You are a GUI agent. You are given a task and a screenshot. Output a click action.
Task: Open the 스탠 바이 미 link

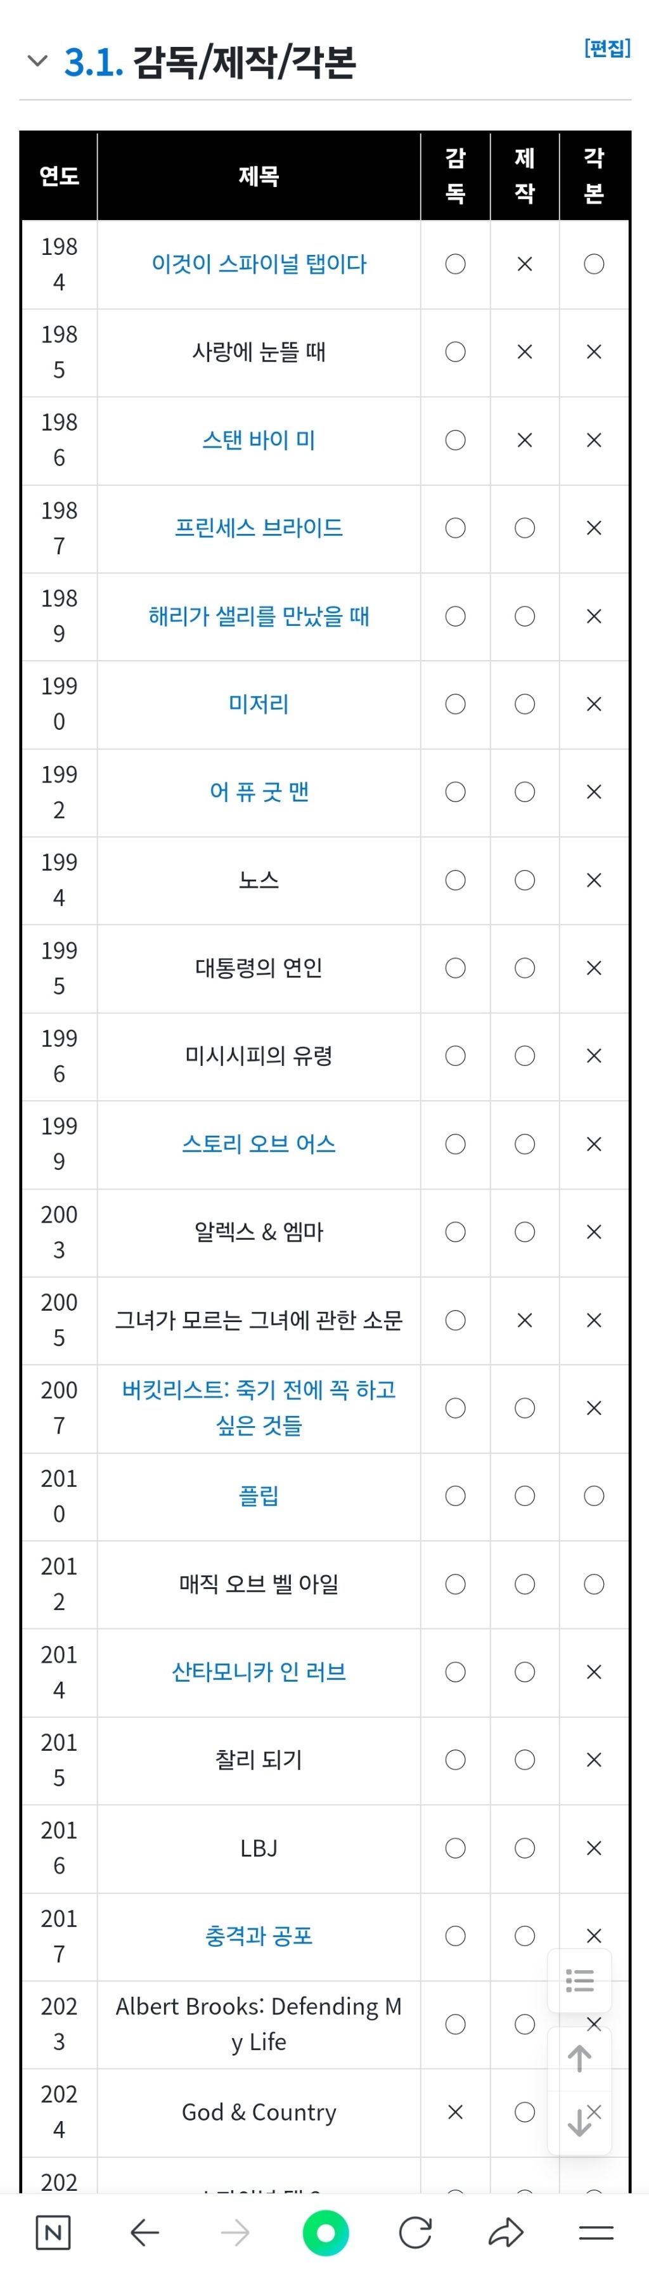(259, 439)
